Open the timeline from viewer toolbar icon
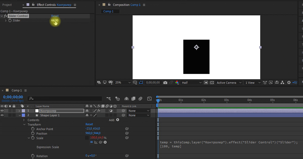The height and width of the screenshot is (159, 303). coord(277,82)
